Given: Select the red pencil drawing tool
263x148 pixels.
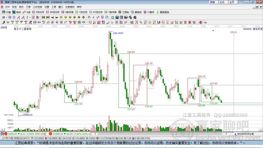Looking at the screenshot, I should pos(4,22).
